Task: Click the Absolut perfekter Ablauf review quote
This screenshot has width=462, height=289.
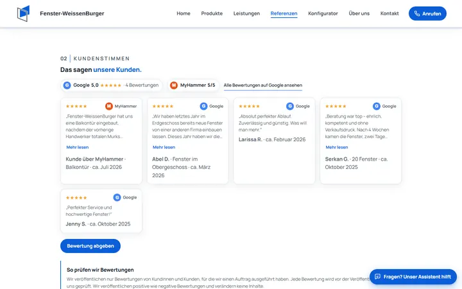Action: pyautogui.click(x=273, y=123)
